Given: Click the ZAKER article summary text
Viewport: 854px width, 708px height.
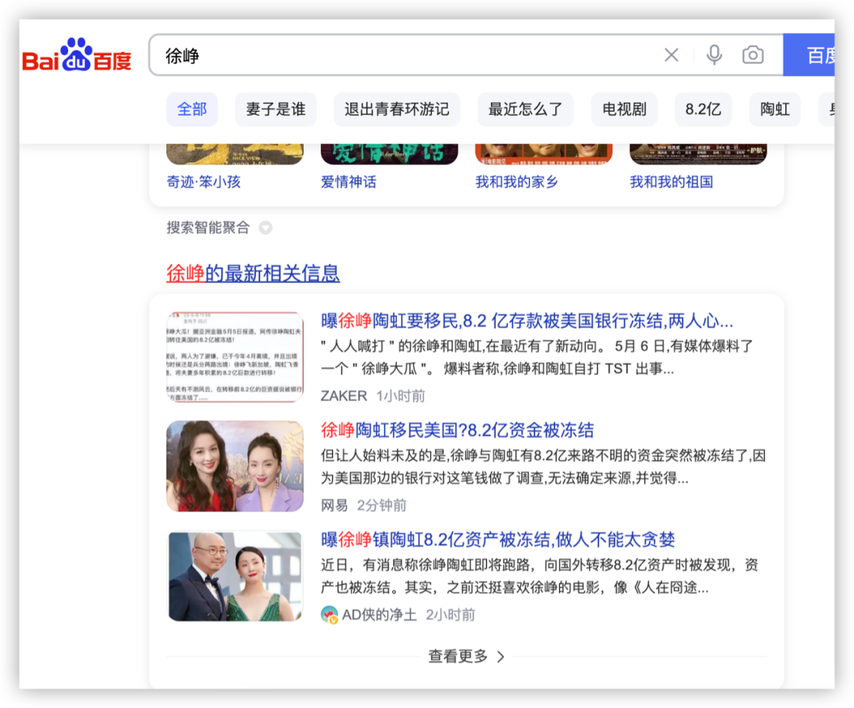Looking at the screenshot, I should (x=537, y=358).
